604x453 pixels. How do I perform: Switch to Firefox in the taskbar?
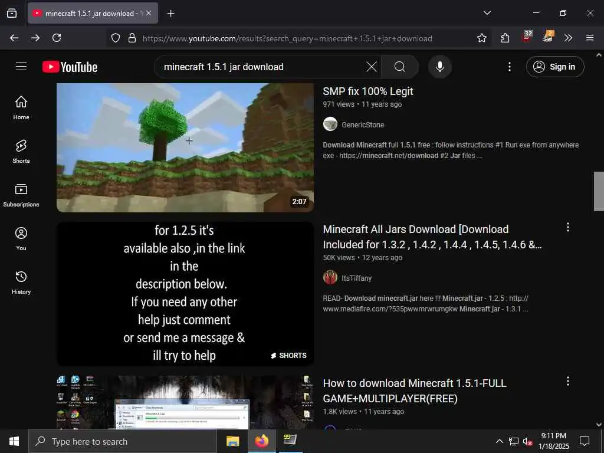pos(261,441)
